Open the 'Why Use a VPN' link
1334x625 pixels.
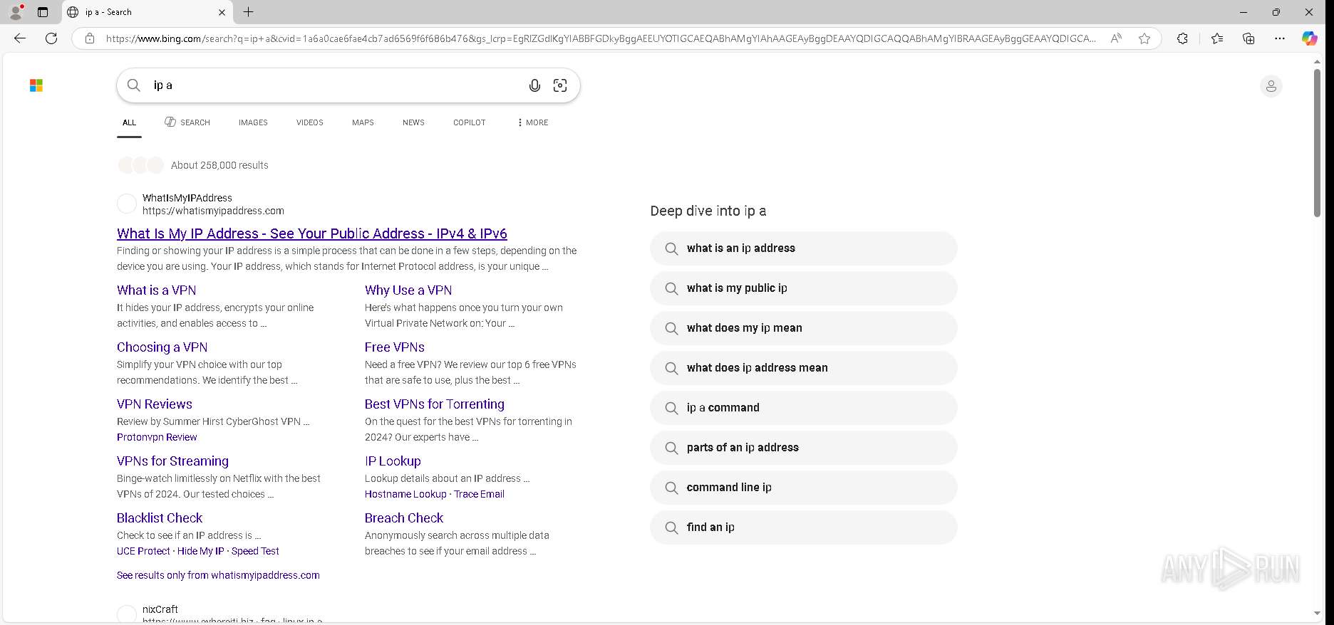[x=408, y=290]
